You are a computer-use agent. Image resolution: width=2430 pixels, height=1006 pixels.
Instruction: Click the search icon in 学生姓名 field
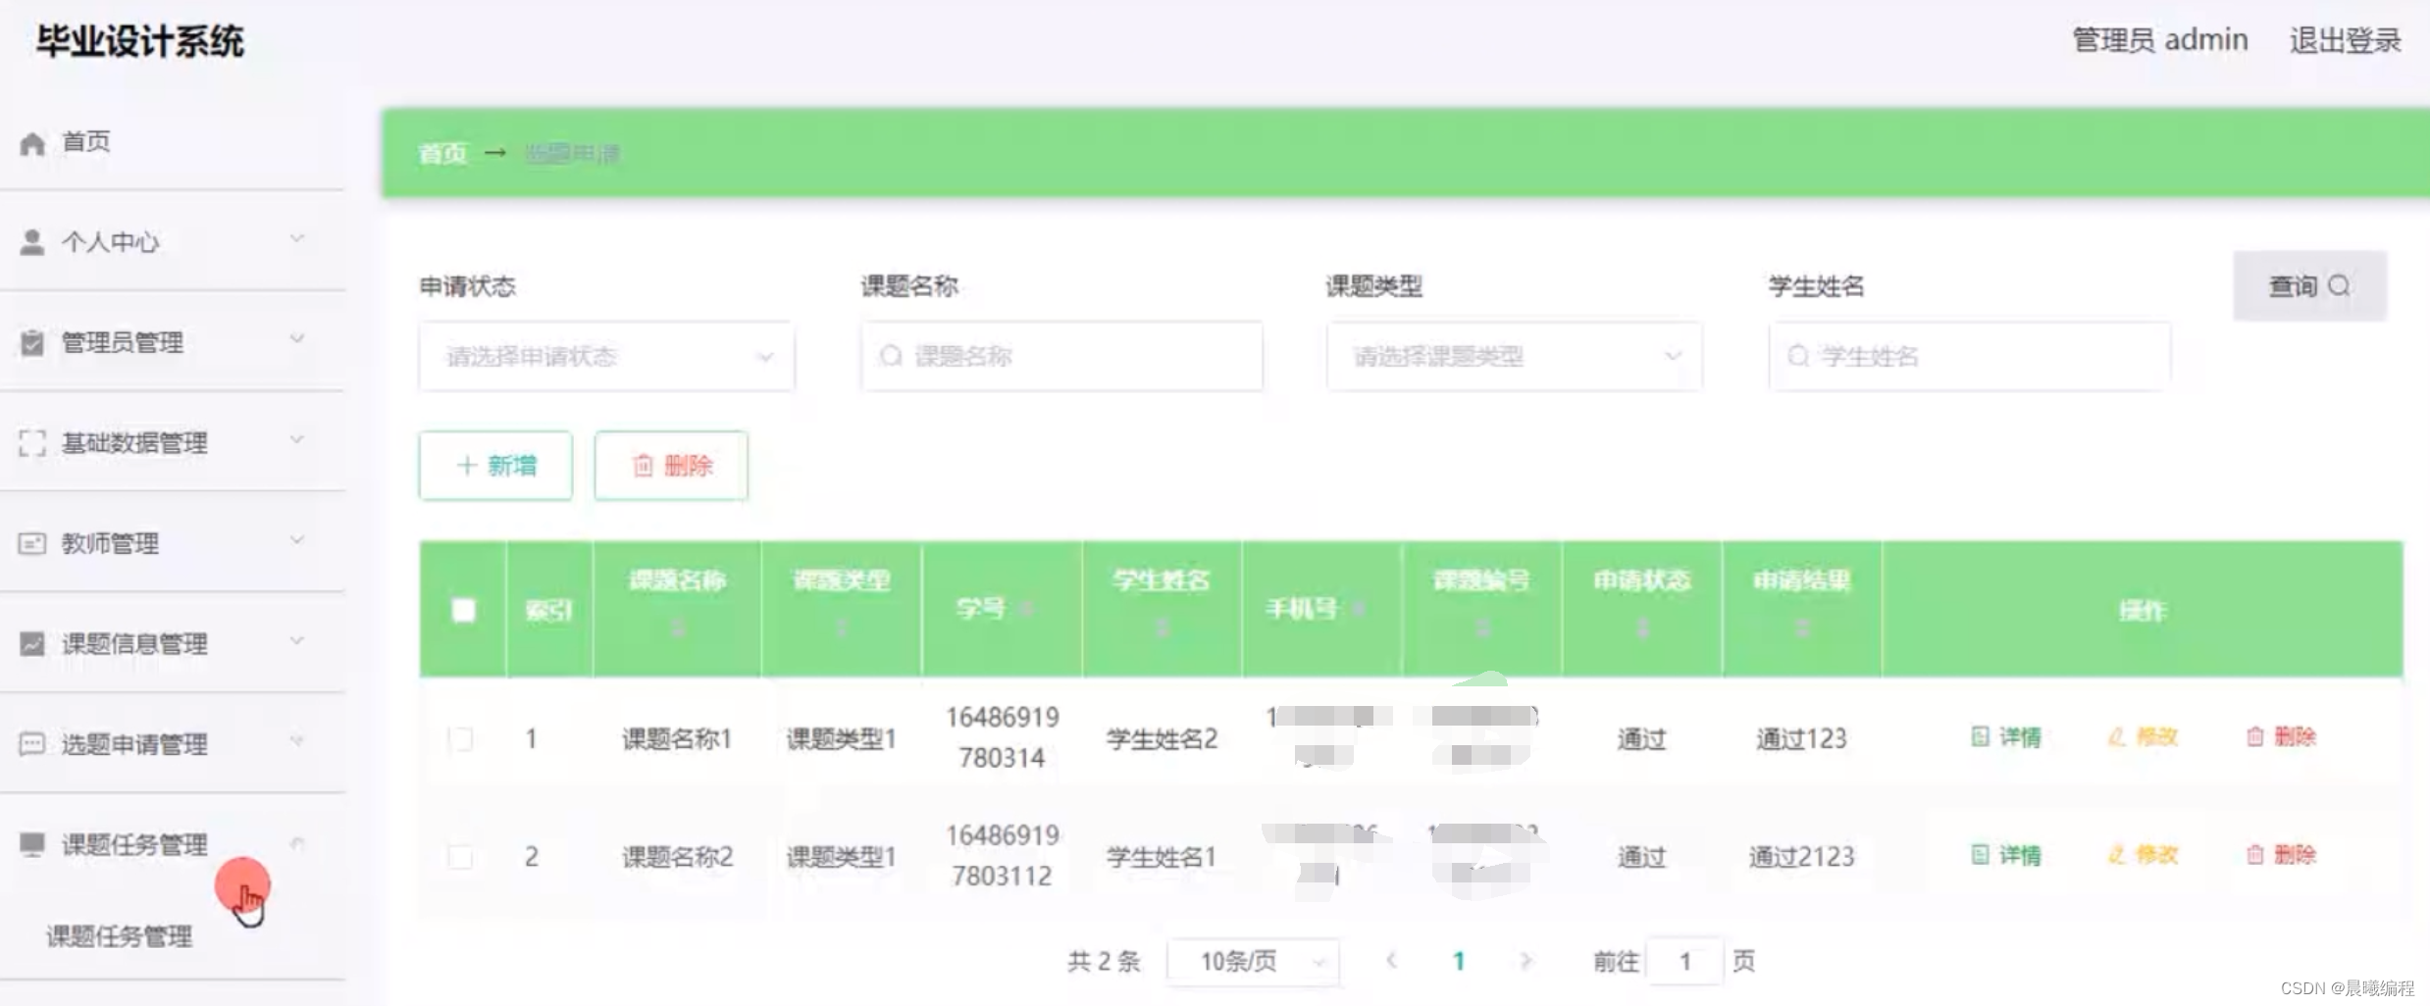point(1798,356)
